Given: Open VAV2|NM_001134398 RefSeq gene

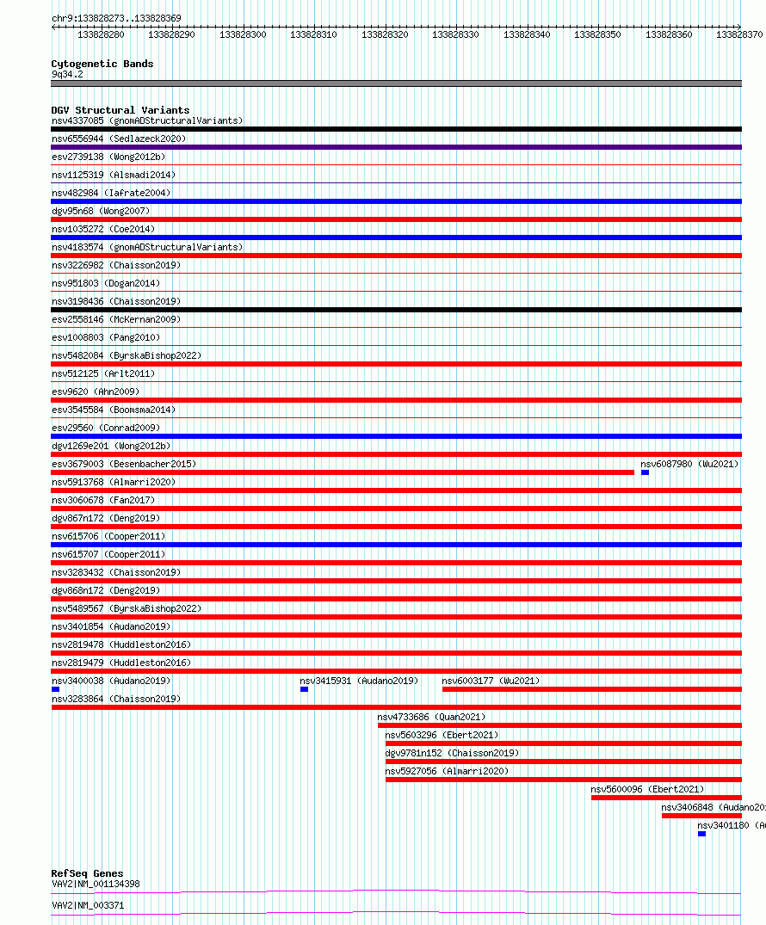Looking at the screenshot, I should click(x=96, y=885).
